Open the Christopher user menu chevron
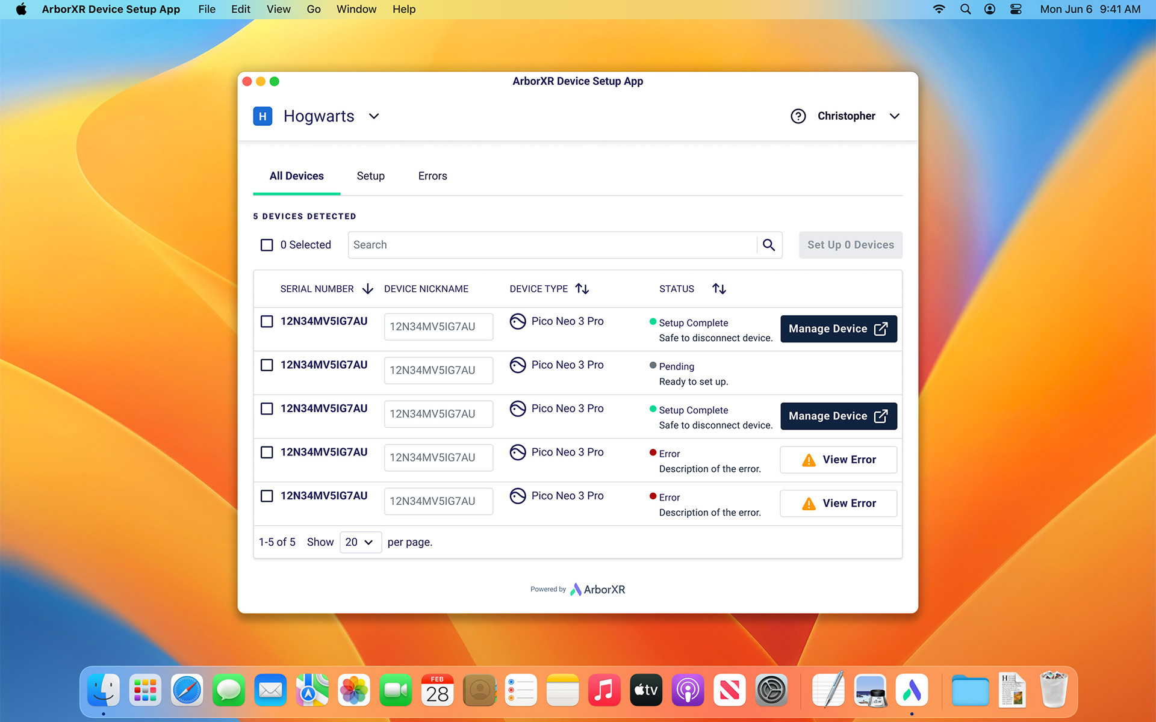The image size is (1156, 722). point(895,116)
